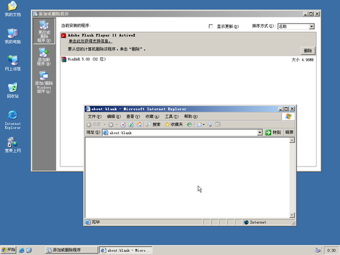Open Add New Programs in sidebar
The height and width of the screenshot is (255, 340).
click(44, 56)
